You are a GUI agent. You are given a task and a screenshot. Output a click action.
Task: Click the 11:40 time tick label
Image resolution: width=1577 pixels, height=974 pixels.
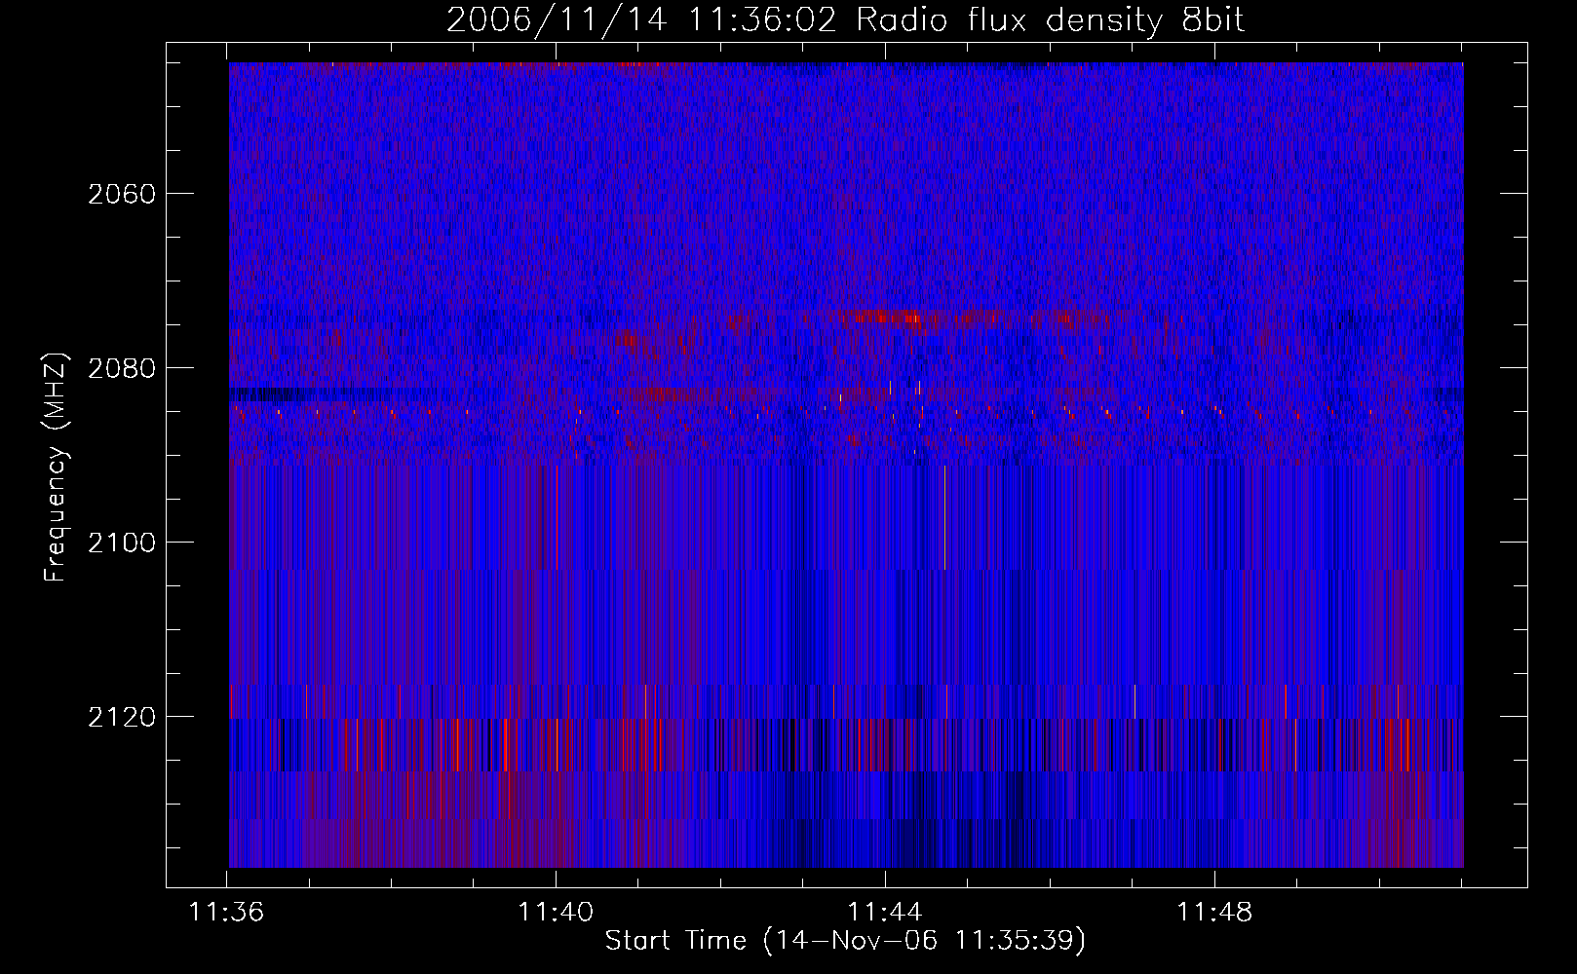click(x=556, y=913)
